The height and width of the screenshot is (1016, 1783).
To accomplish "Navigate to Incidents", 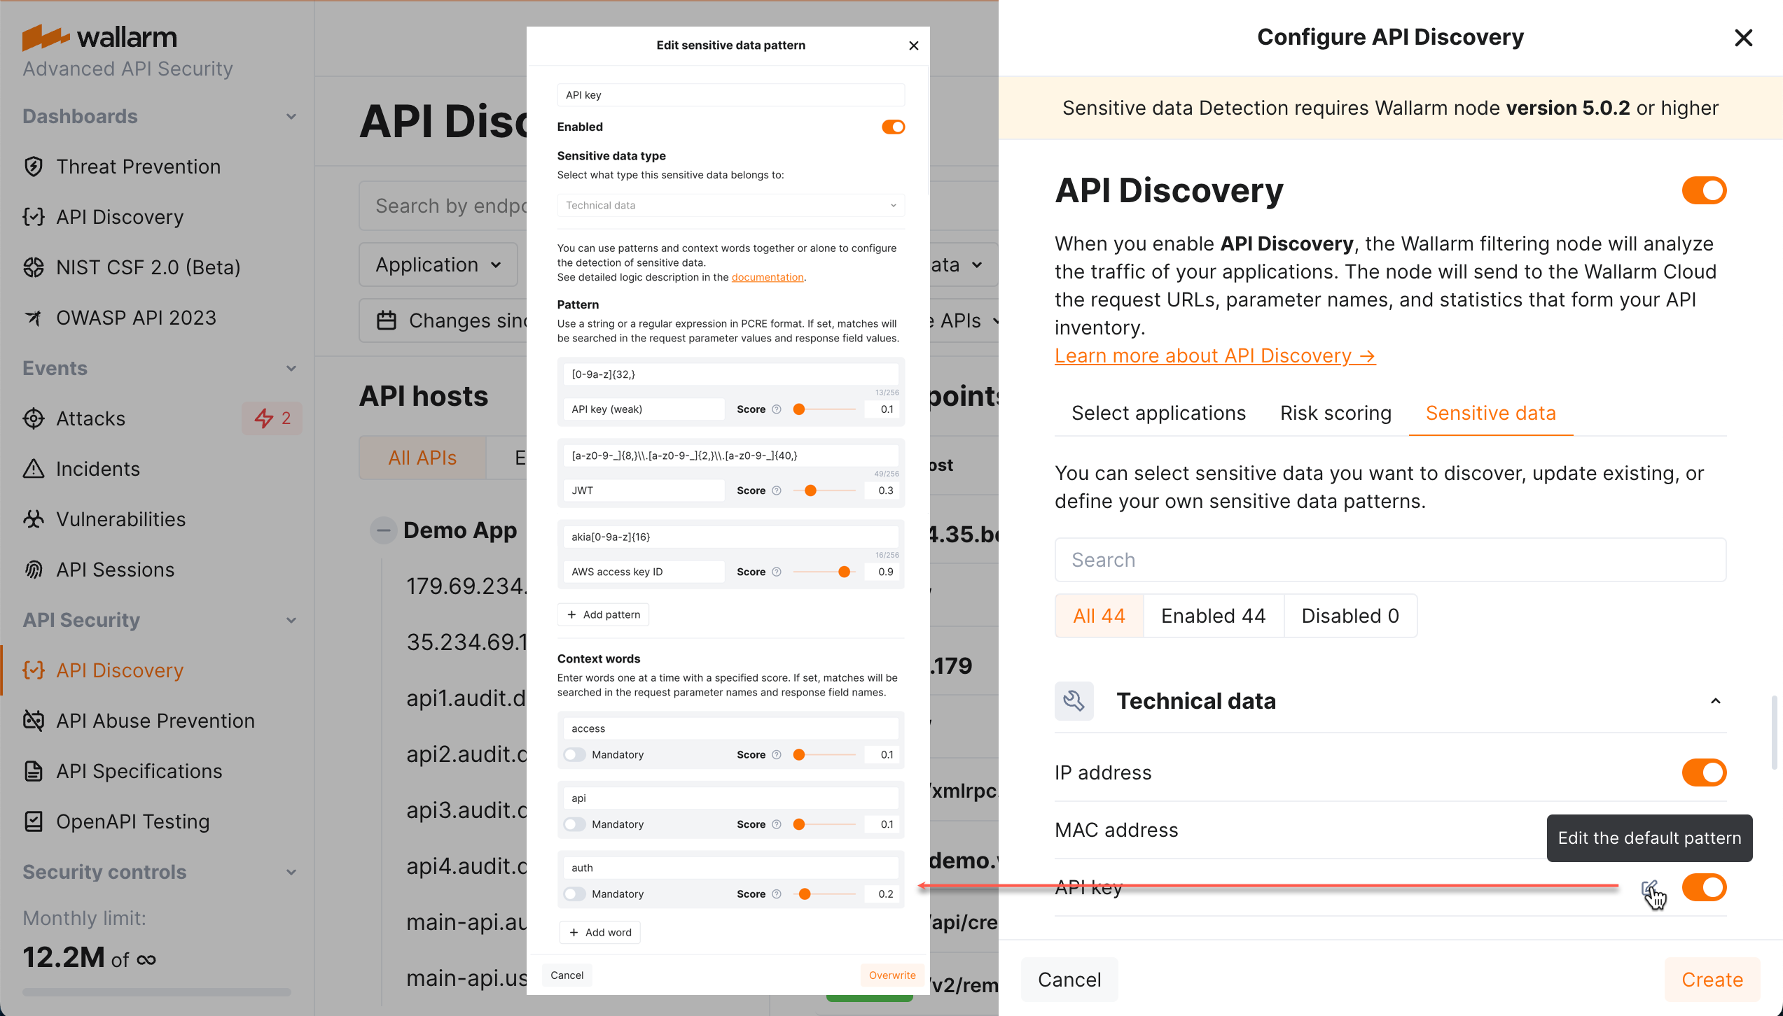I will pos(97,469).
